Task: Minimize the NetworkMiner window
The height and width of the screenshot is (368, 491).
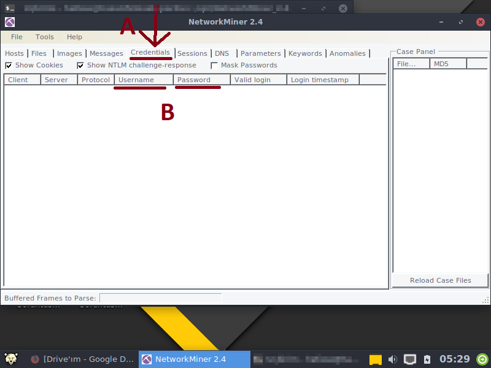Action: tap(441, 22)
